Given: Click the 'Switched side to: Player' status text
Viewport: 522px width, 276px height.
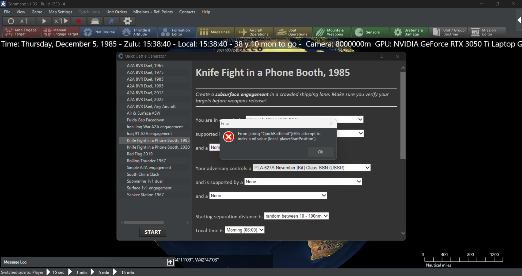Looking at the screenshot, I should (x=22, y=272).
